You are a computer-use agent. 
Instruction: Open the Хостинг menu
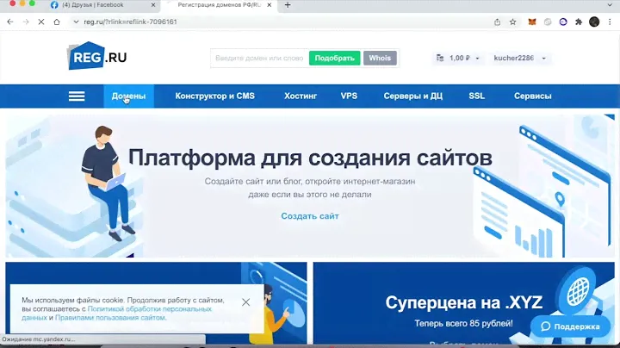[x=301, y=96]
